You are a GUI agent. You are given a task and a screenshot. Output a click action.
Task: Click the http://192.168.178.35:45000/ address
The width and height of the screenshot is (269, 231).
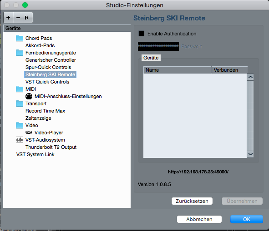[198, 172]
